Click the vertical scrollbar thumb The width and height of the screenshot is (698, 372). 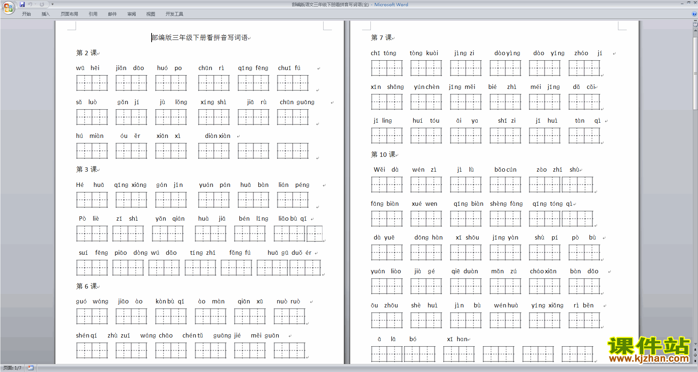tap(695, 73)
